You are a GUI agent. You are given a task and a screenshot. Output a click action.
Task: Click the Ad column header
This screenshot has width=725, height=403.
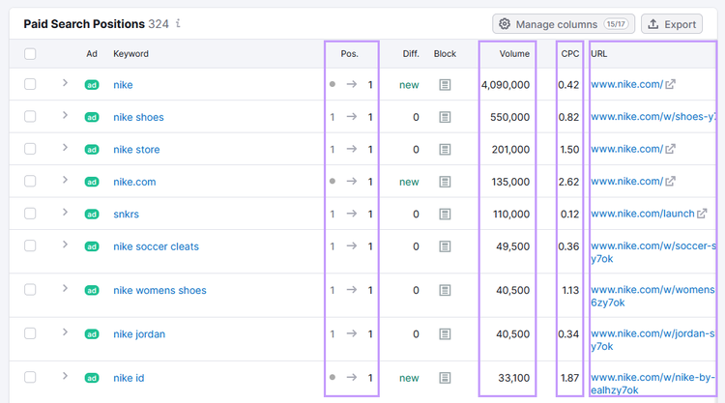pos(92,54)
